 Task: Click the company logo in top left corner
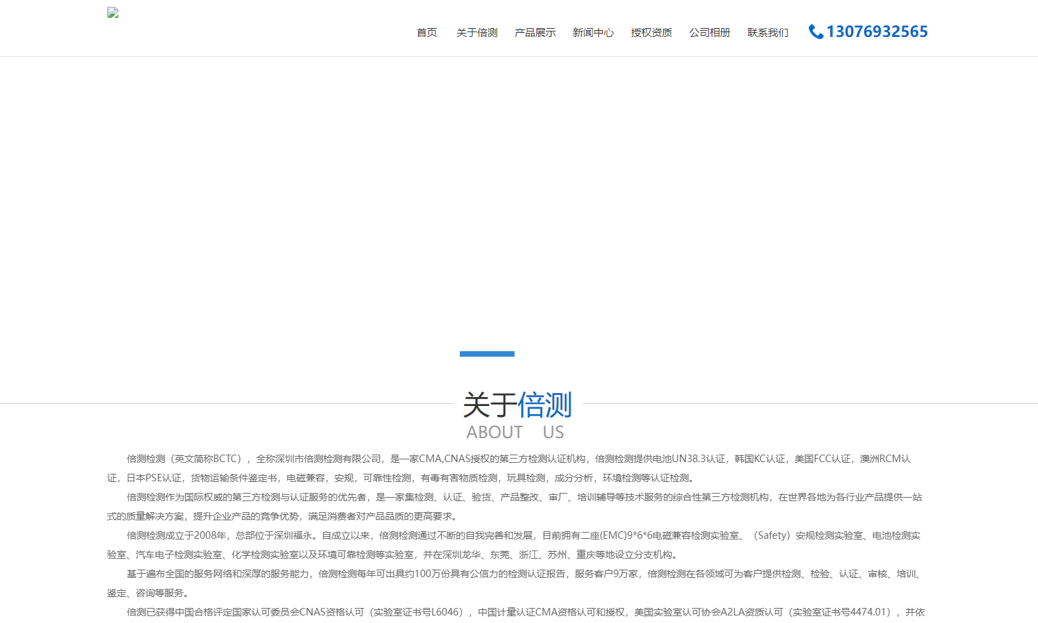[x=112, y=12]
